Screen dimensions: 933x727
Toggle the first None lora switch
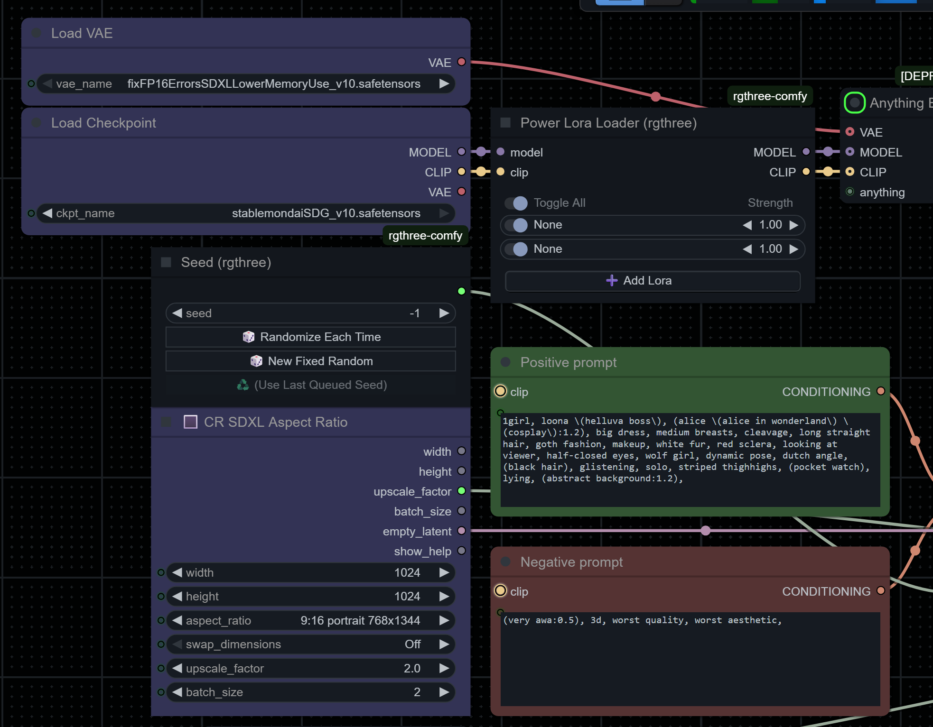[x=516, y=225]
